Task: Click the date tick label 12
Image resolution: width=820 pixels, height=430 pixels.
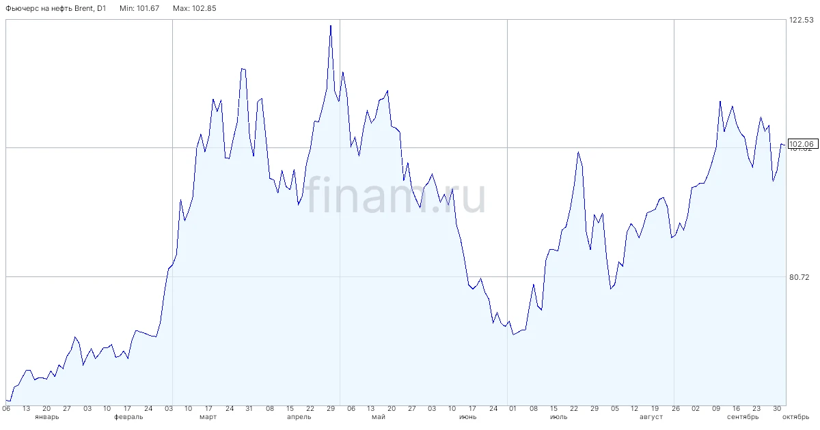Action: pos(635,408)
